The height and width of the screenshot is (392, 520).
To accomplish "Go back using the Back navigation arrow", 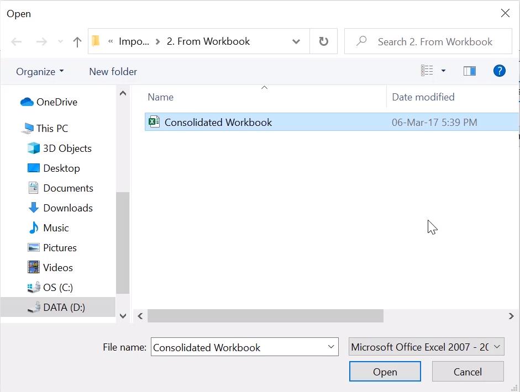I will 16,41.
